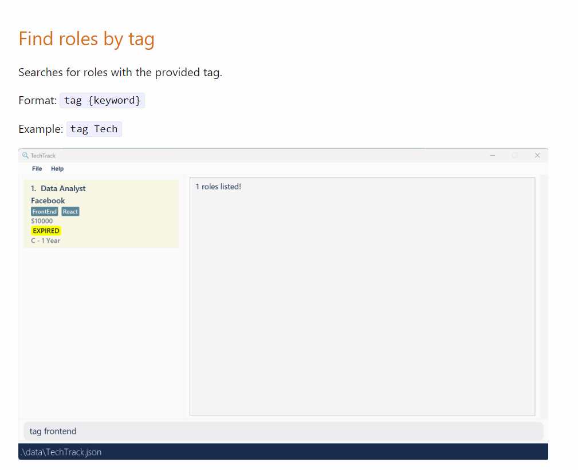578x470 pixels.
Task: Close the TechTrack window
Action: pyautogui.click(x=537, y=156)
